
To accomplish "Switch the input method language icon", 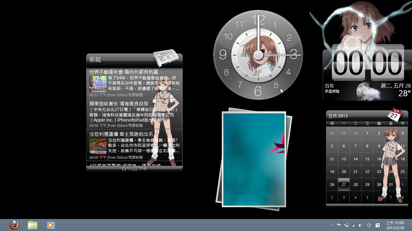I will pos(377,225).
